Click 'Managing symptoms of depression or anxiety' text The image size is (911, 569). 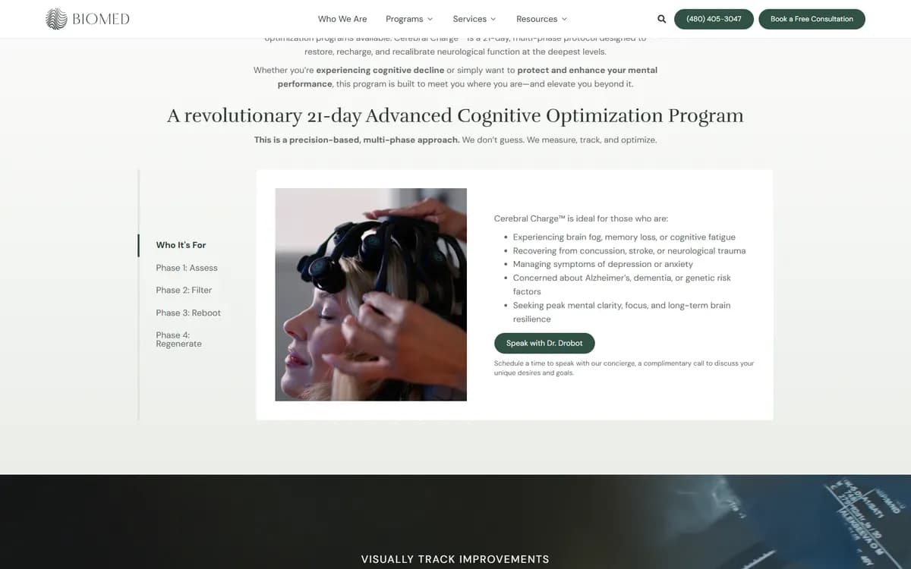(x=603, y=264)
